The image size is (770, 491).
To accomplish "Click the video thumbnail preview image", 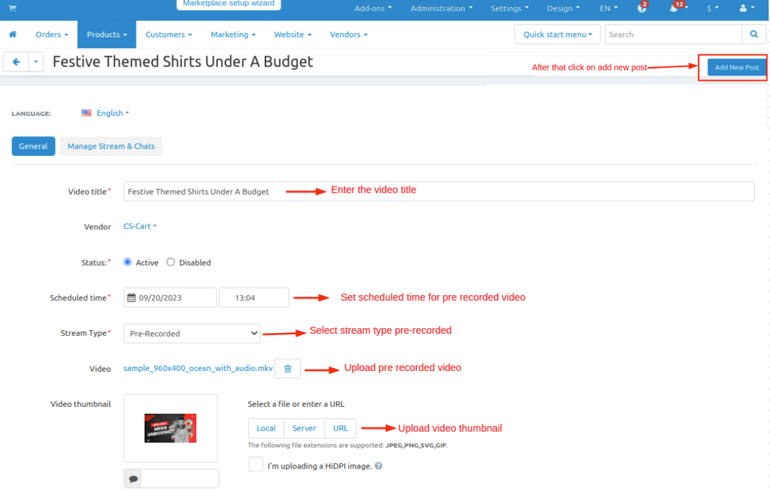I will (x=170, y=429).
